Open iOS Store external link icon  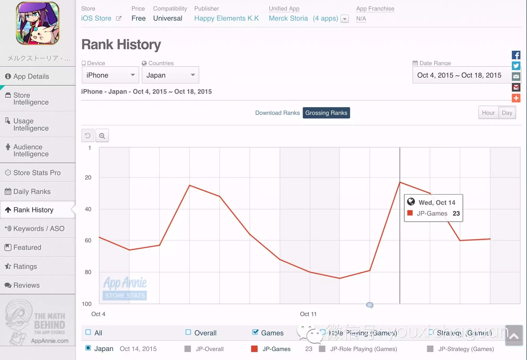[x=119, y=19]
